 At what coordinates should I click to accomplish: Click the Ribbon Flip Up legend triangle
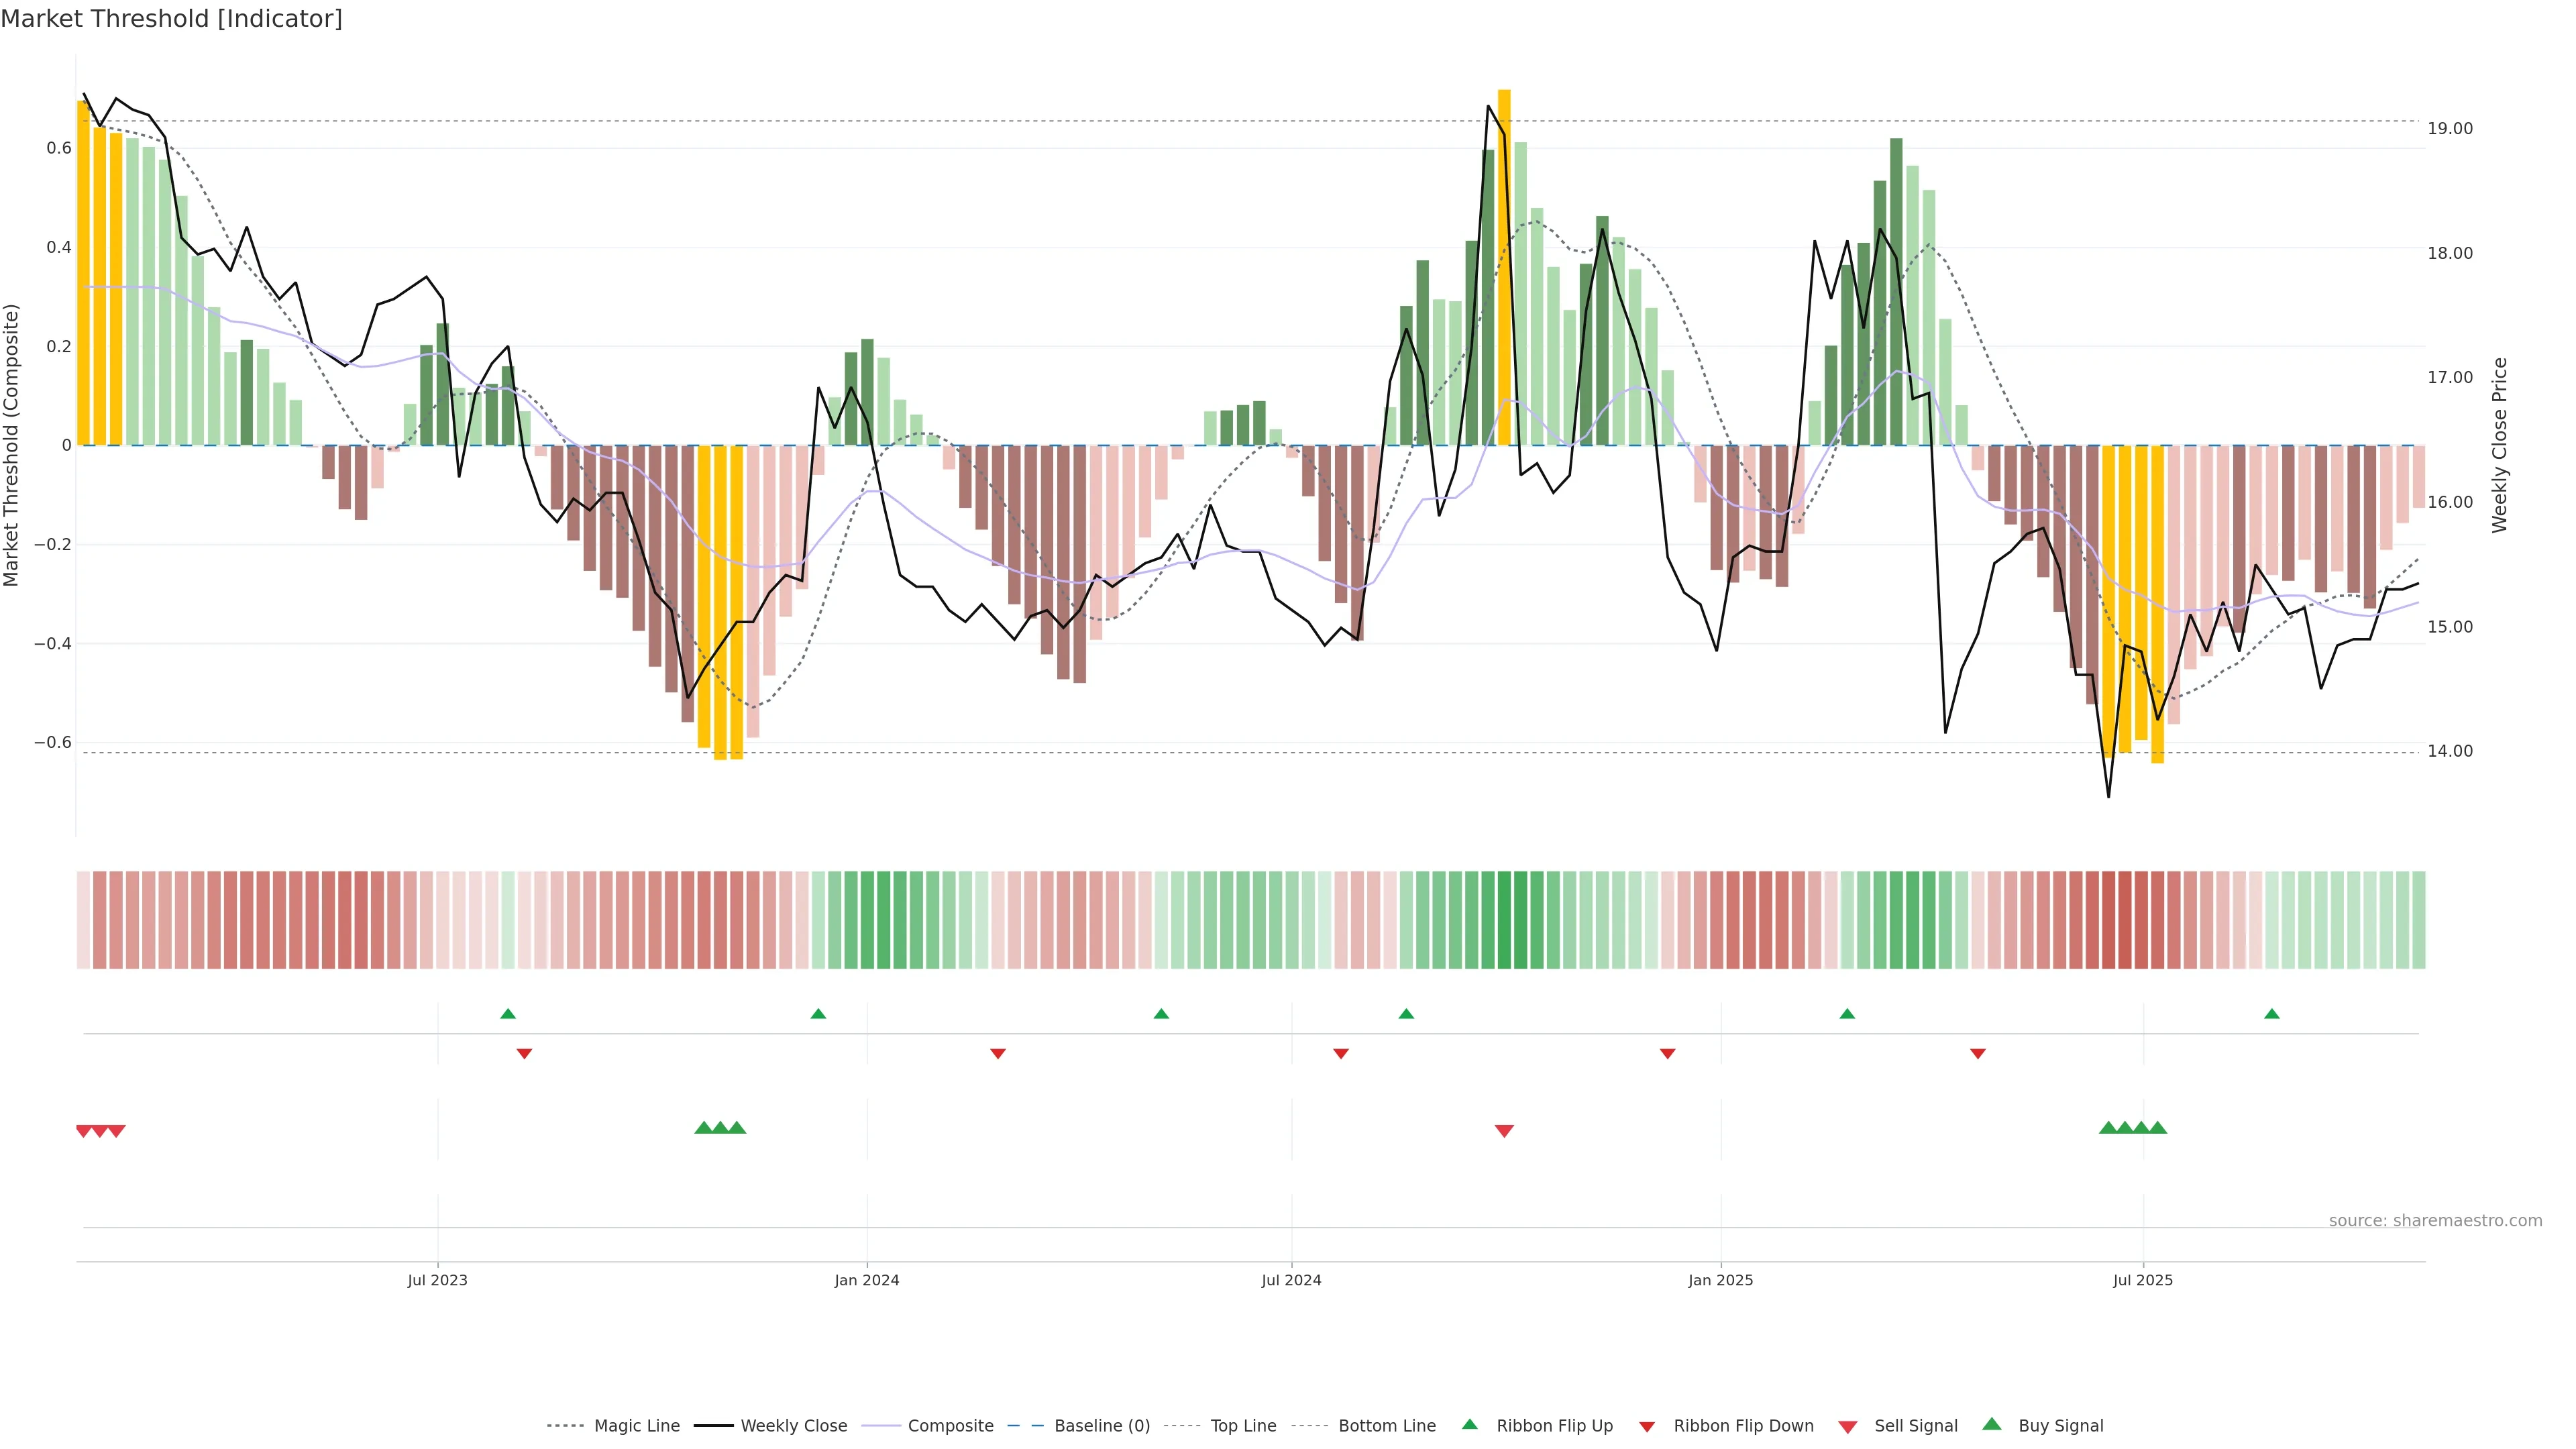(x=1469, y=1424)
